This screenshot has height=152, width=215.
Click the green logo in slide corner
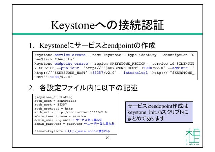coord(193,137)
